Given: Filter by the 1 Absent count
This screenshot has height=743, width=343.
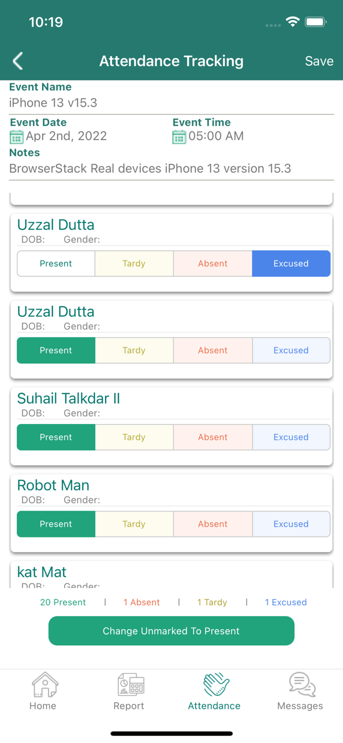Looking at the screenshot, I should (142, 602).
